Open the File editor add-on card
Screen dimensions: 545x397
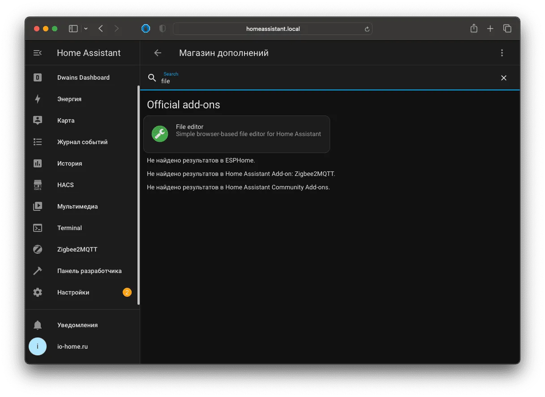(x=236, y=134)
